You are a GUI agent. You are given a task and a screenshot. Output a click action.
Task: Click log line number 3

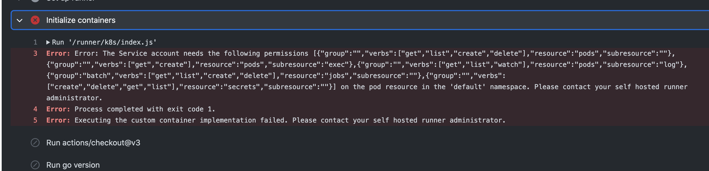coord(35,53)
